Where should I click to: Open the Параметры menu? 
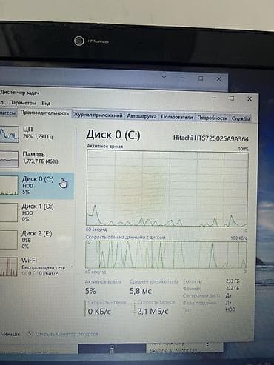(x=22, y=103)
